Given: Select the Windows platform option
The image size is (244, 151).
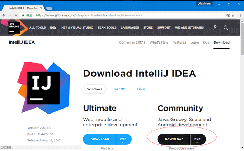Looking at the screenshot, I should pyautogui.click(x=94, y=89).
